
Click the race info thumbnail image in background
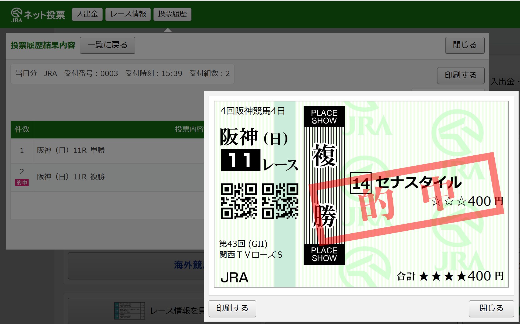130,311
